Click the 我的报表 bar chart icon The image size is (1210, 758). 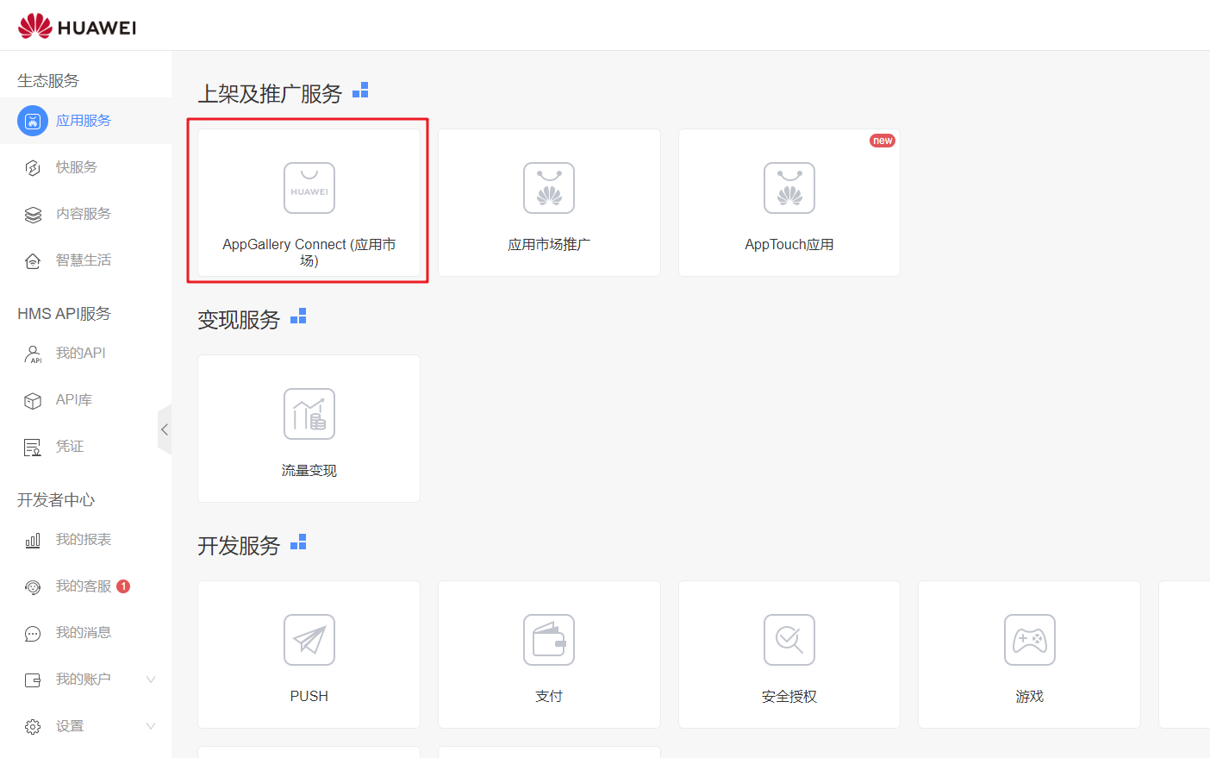[x=33, y=540]
